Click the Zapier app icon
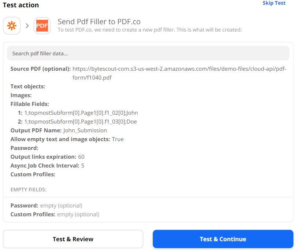 tap(11, 25)
